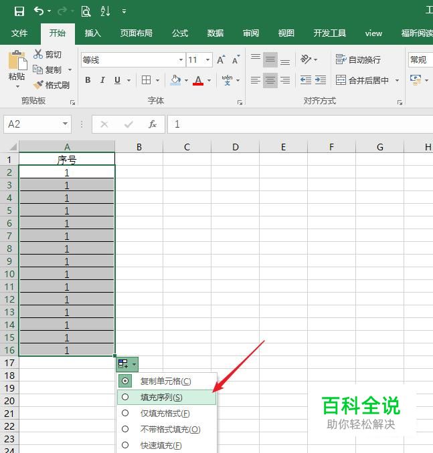This screenshot has height=453, width=433.
Task: Decrease font size with small A icon
Action: pyautogui.click(x=236, y=59)
